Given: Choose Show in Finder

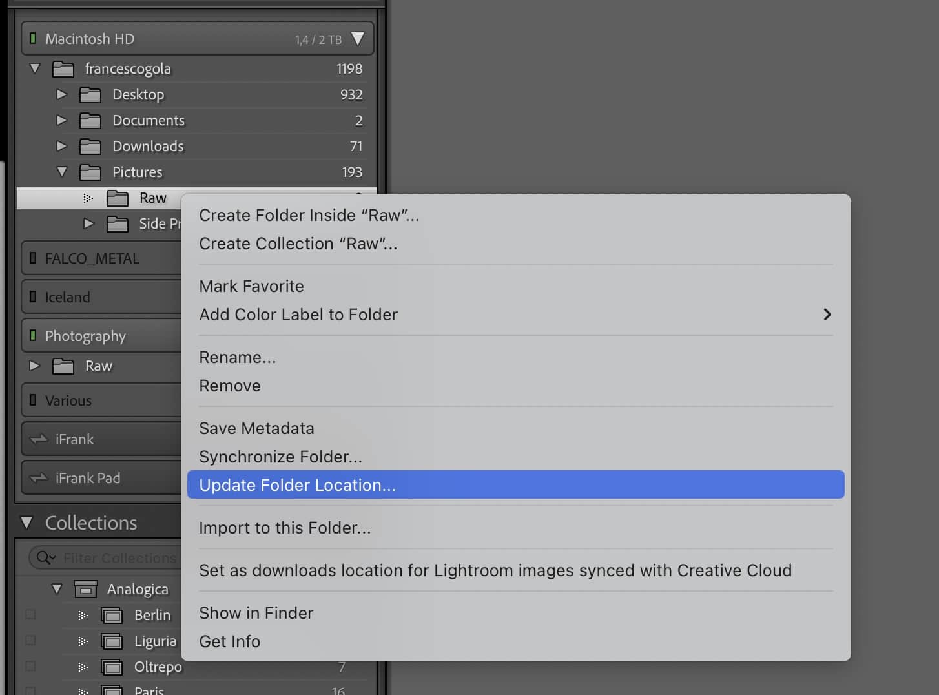Looking at the screenshot, I should (x=256, y=613).
